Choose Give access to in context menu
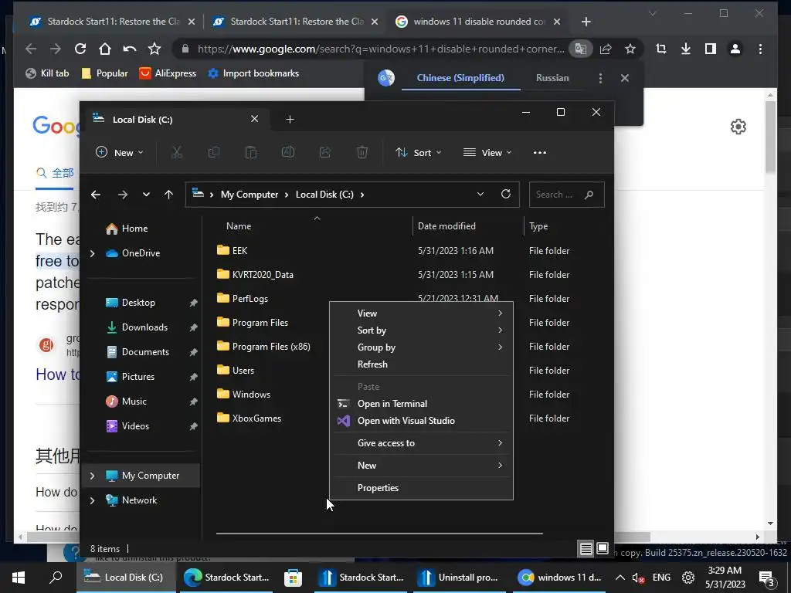The width and height of the screenshot is (791, 593). point(421,442)
